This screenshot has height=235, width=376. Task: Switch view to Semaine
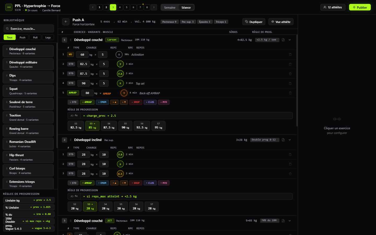click(x=170, y=8)
